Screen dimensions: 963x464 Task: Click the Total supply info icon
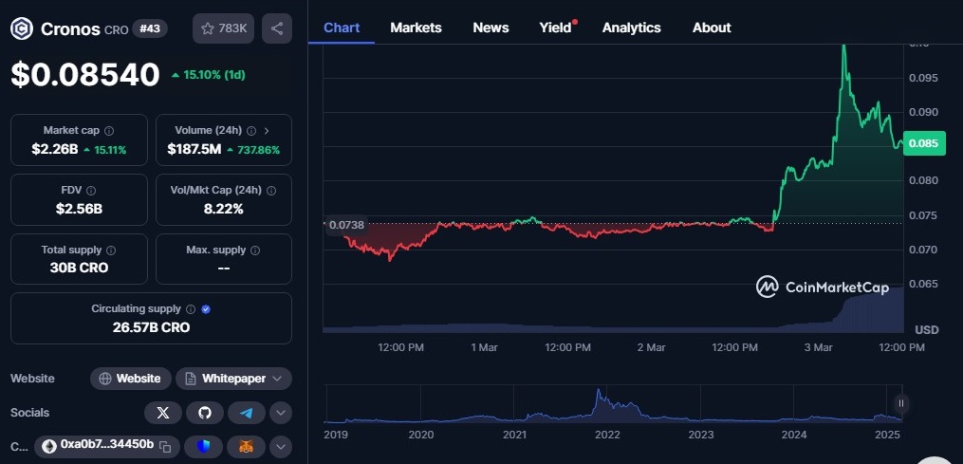click(111, 251)
